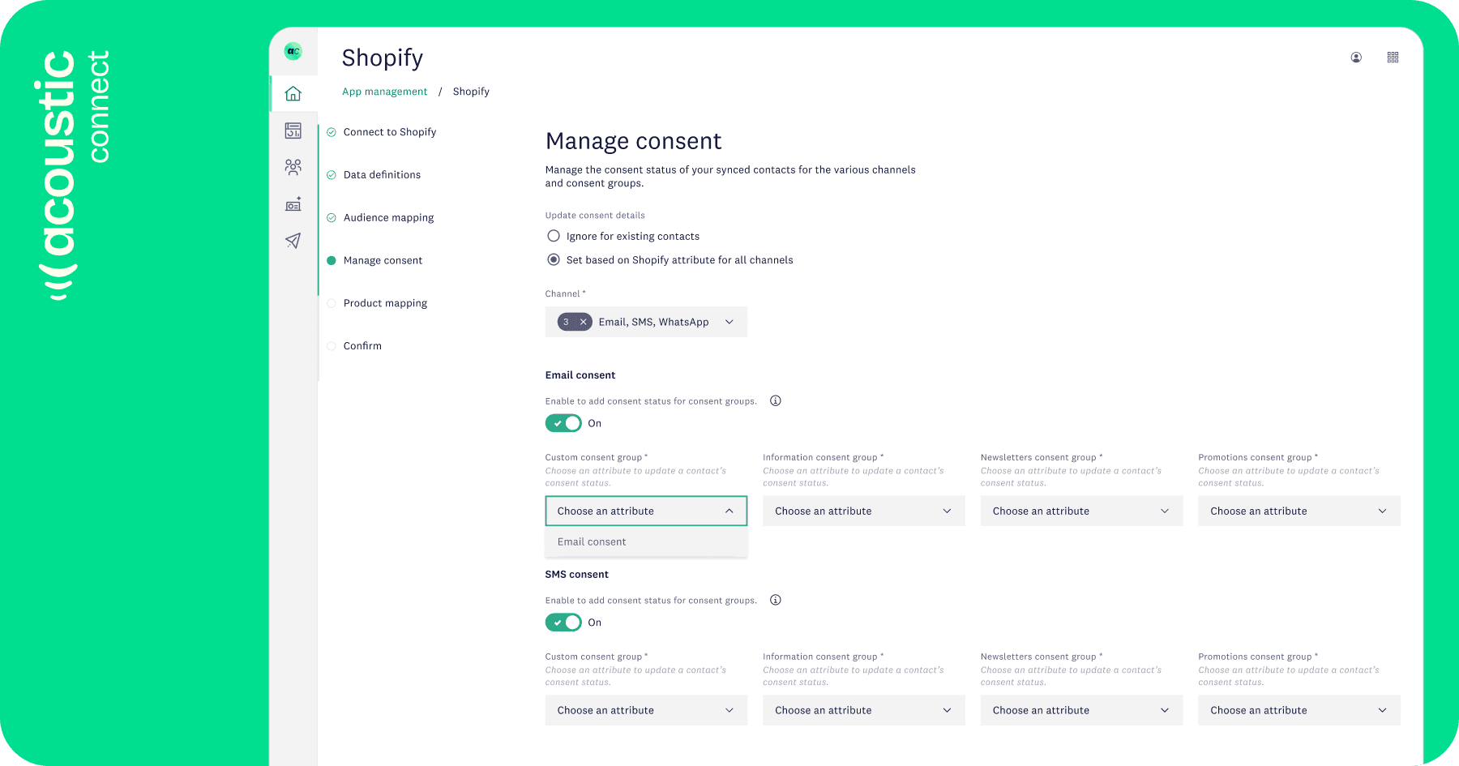
Task: Select Email consent from the open dropdown list
Action: (x=591, y=541)
